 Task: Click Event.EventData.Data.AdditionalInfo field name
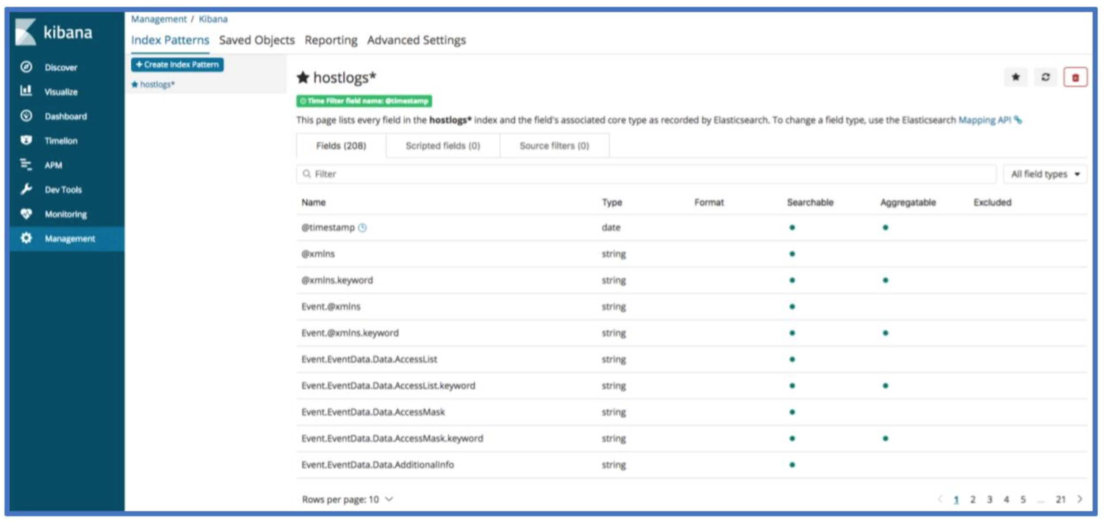(378, 464)
